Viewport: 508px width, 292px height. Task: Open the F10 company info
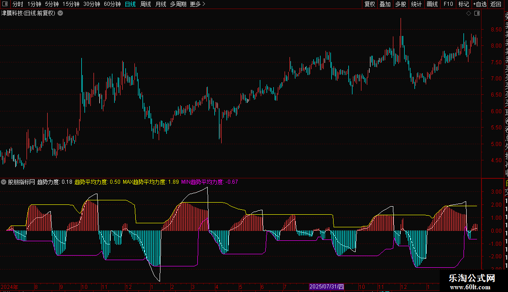point(448,4)
